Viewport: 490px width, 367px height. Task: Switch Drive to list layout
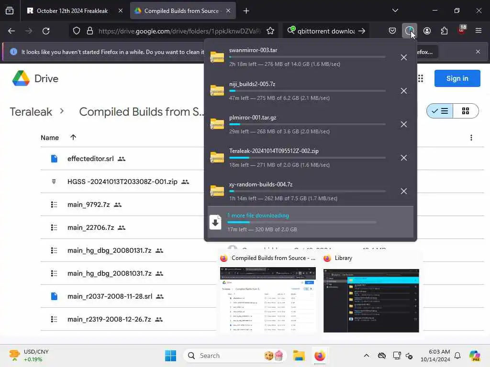(440, 111)
